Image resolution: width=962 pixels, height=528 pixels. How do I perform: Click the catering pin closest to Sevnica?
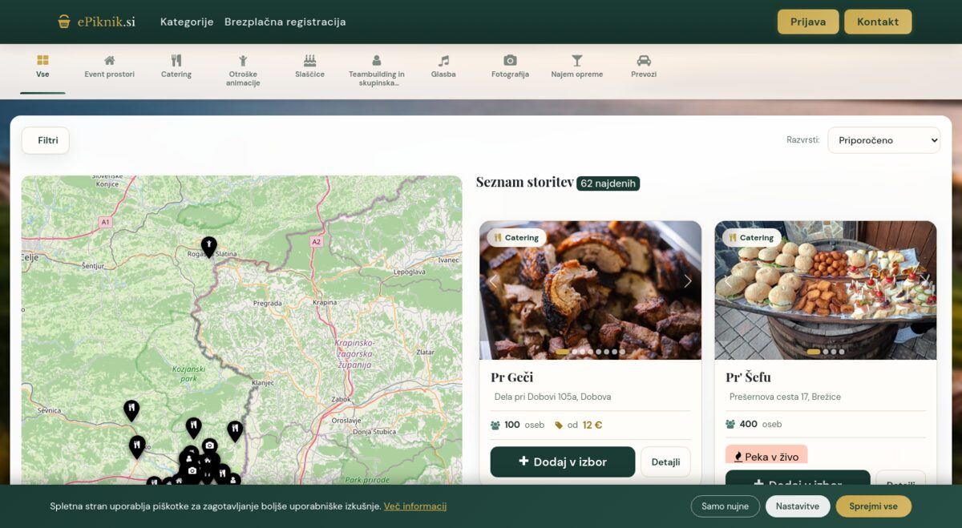click(131, 410)
